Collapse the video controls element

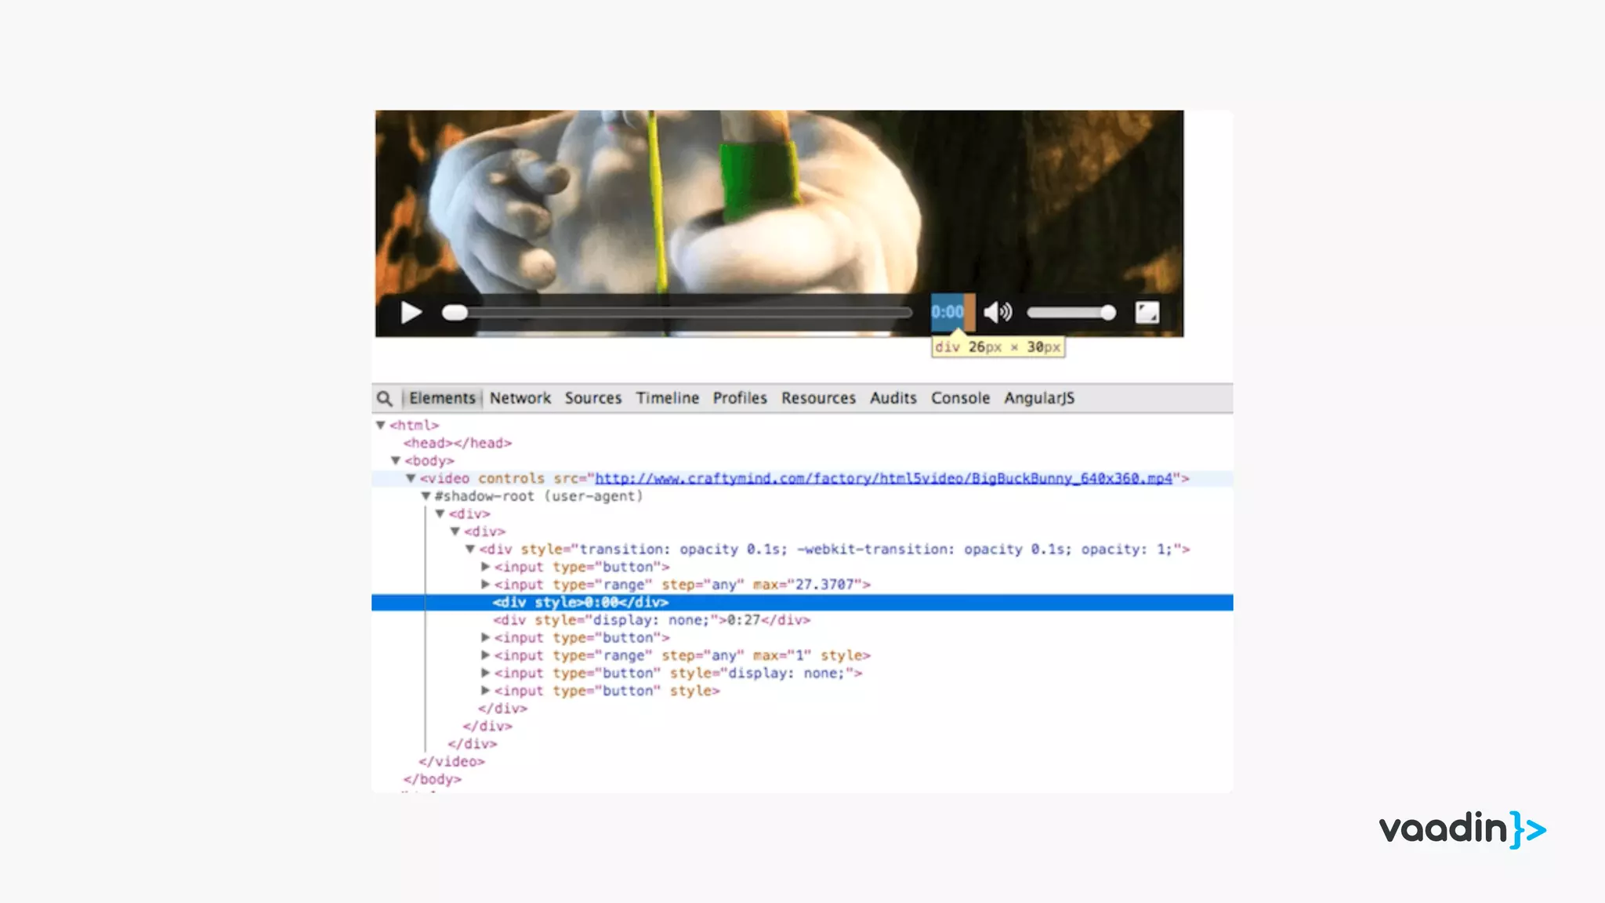pyautogui.click(x=411, y=478)
